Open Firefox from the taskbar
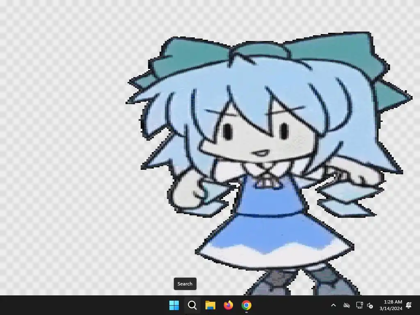Screen dimensions: 420x315 pos(228,305)
